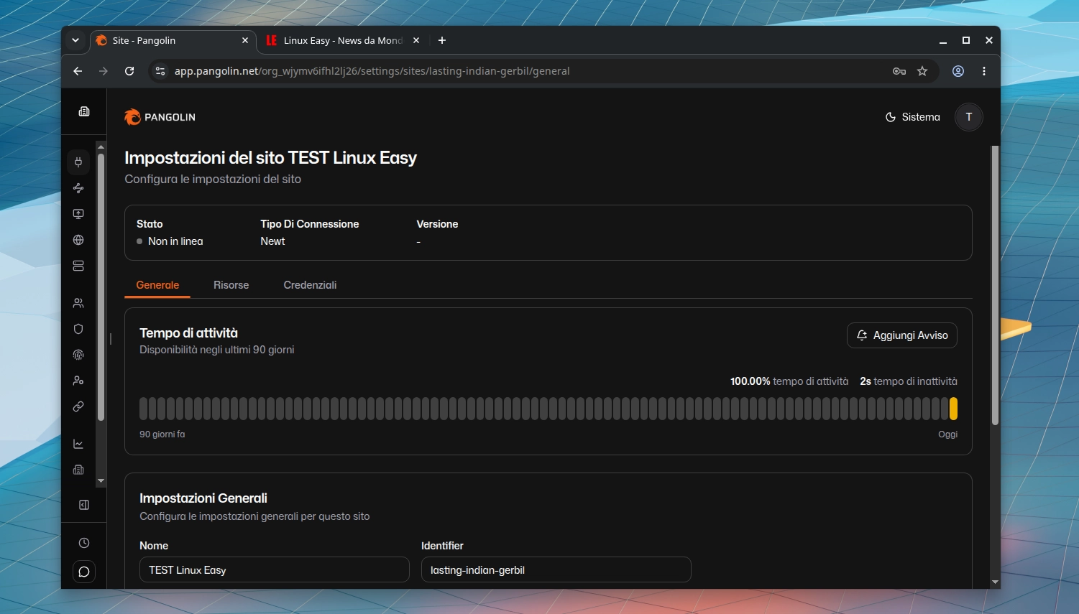This screenshot has height=614, width=1079.
Task: Bookmark this page with the star icon
Action: click(x=922, y=71)
